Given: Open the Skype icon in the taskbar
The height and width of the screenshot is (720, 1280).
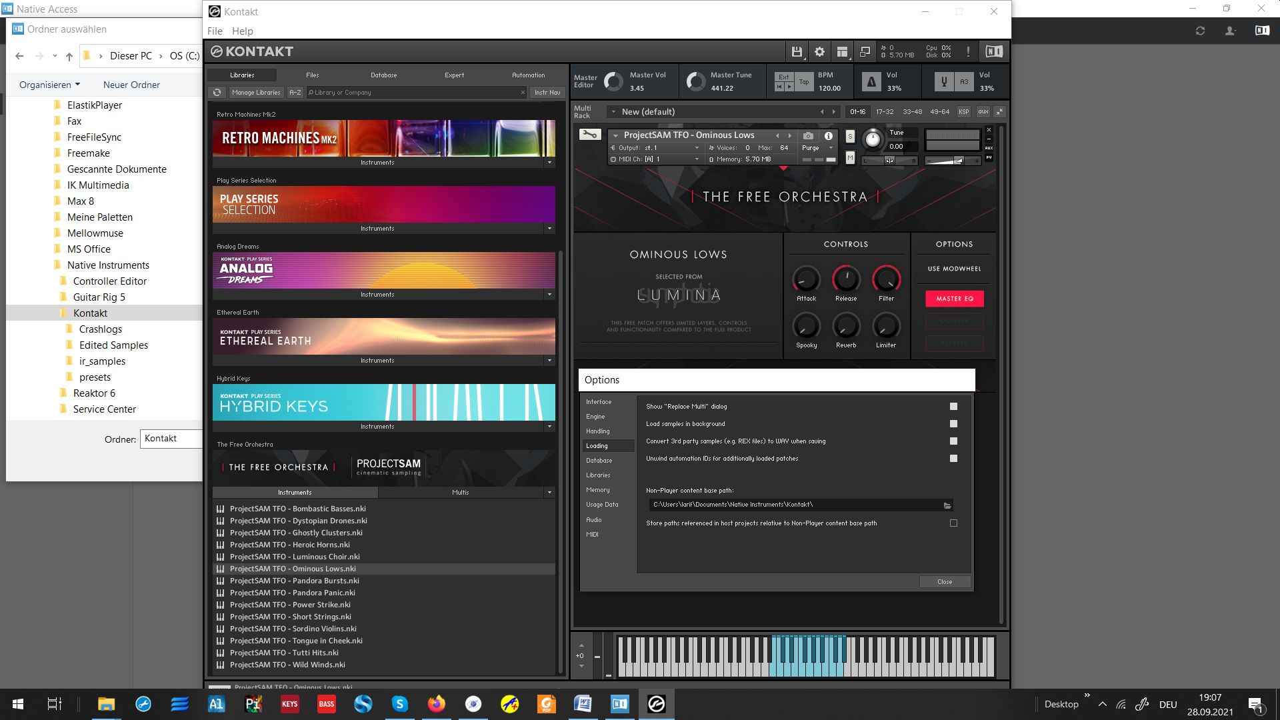Looking at the screenshot, I should point(399,704).
